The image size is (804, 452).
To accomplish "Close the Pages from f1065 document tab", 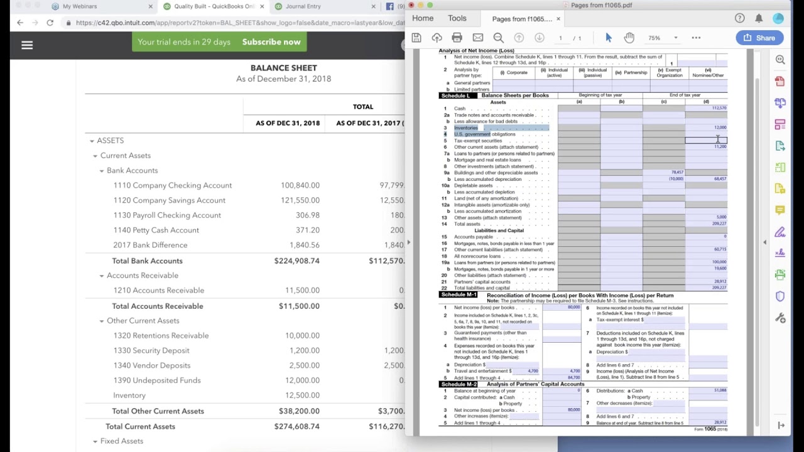I will [x=558, y=19].
